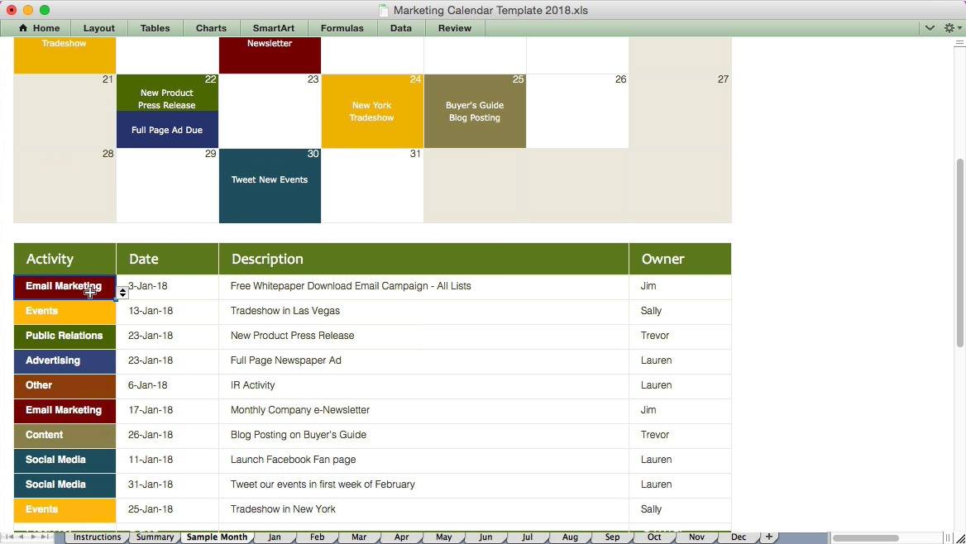
Task: Open the Instructions sheet tab
Action: [97, 537]
